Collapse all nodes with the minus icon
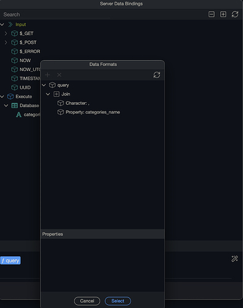243x308 pixels. pyautogui.click(x=212, y=14)
